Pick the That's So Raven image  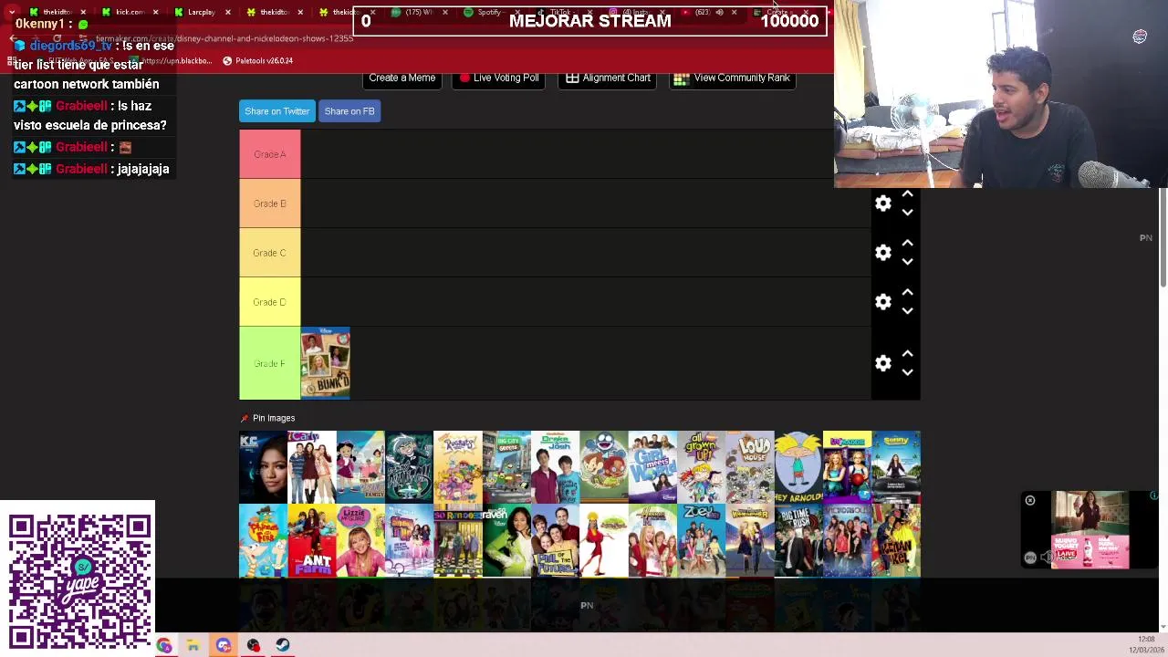coord(506,540)
